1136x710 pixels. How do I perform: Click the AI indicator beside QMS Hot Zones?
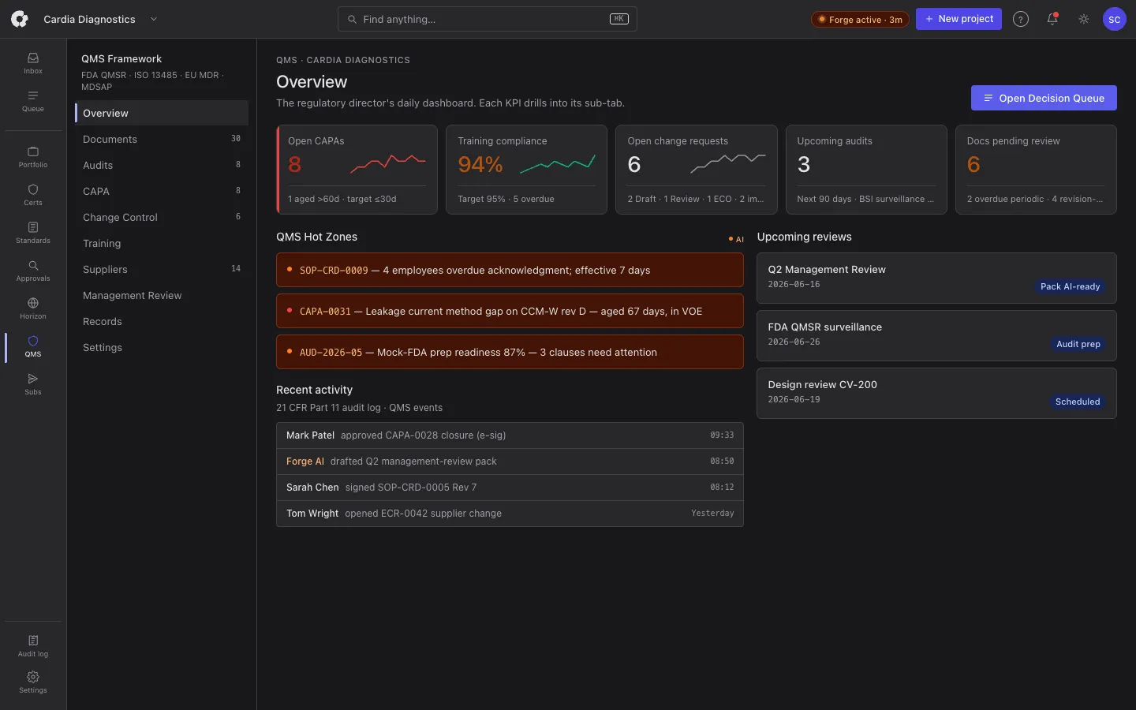pyautogui.click(x=736, y=239)
